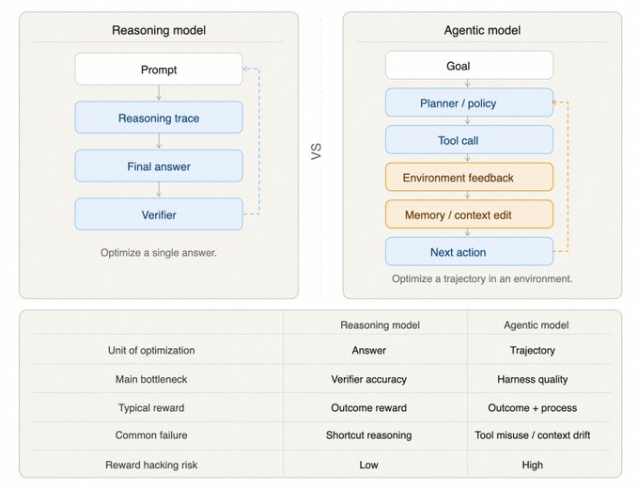The image size is (638, 490).
Task: Click the Outcome + process table cell
Action: (533, 408)
